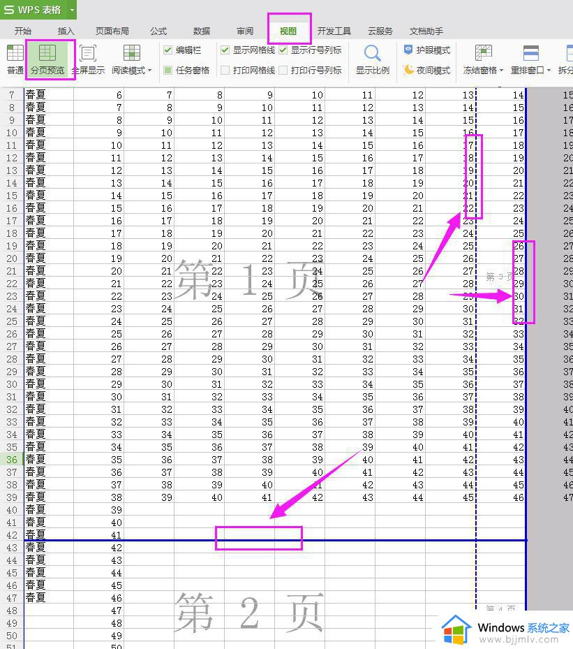Turn on 夜间模式 night mode
This screenshot has height=649, width=573.
(x=427, y=70)
